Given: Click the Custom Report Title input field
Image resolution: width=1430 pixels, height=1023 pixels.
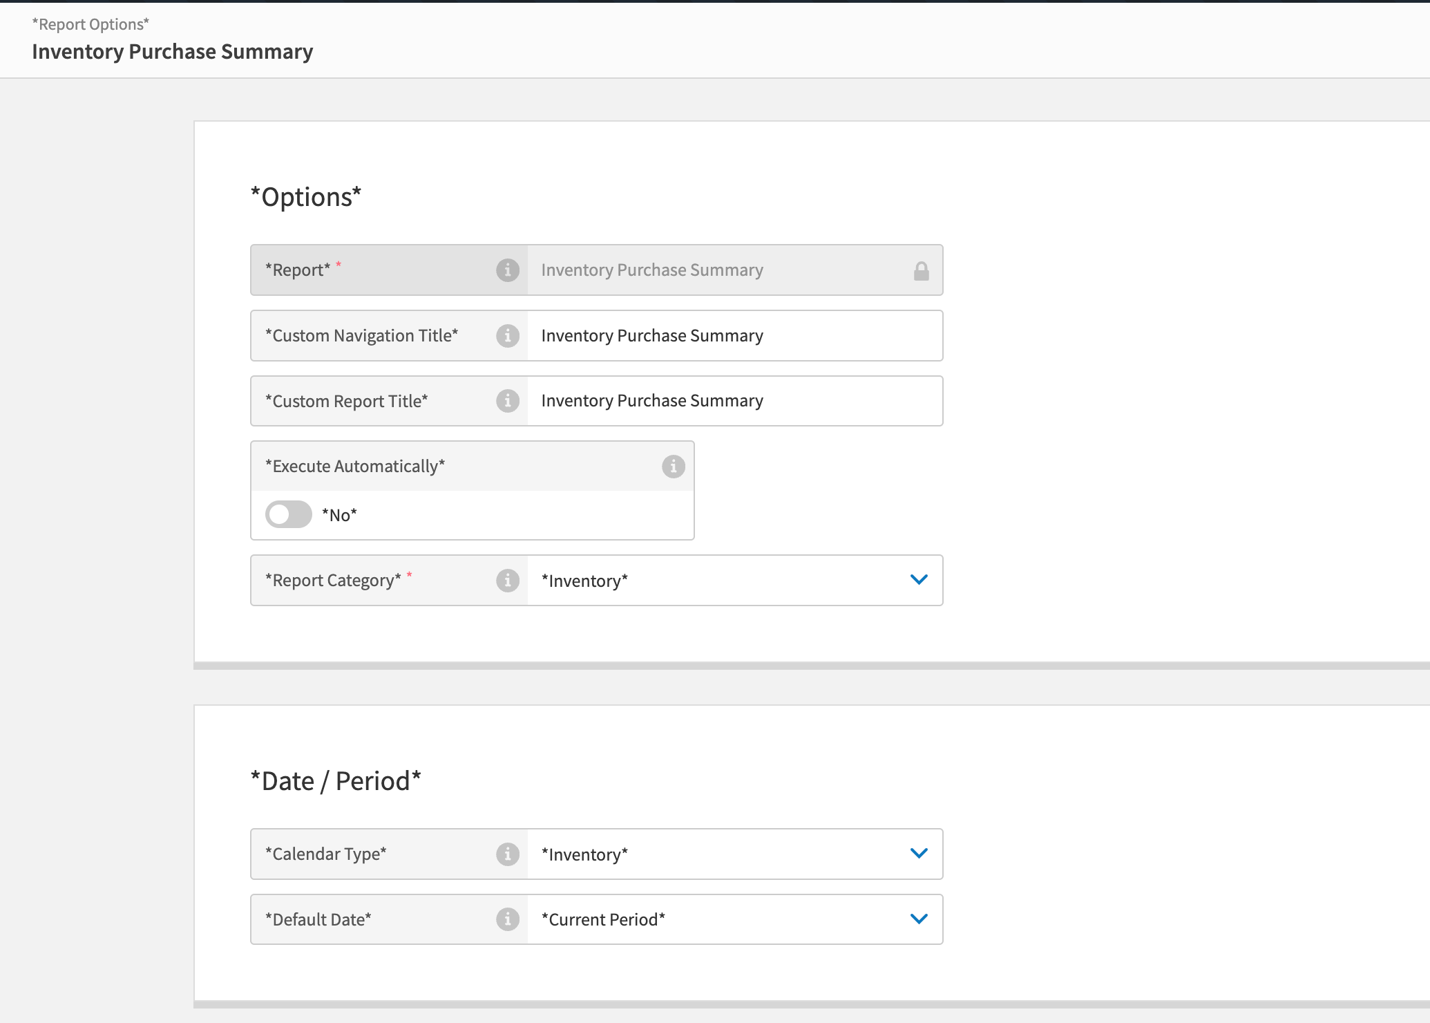Looking at the screenshot, I should [732, 401].
